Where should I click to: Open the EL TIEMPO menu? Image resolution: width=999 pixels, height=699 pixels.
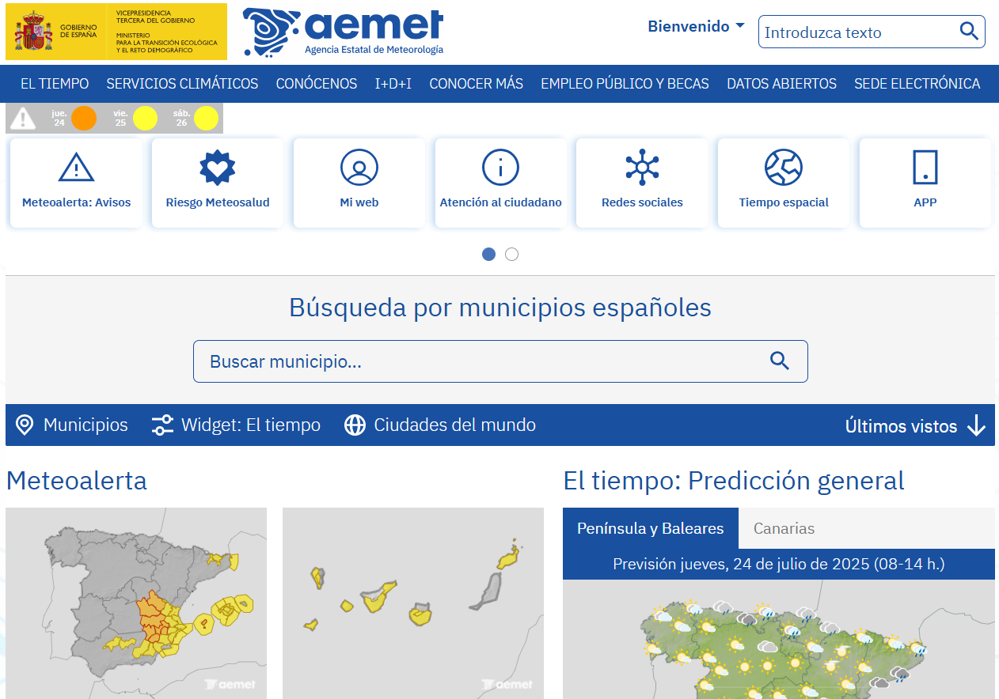(x=54, y=83)
